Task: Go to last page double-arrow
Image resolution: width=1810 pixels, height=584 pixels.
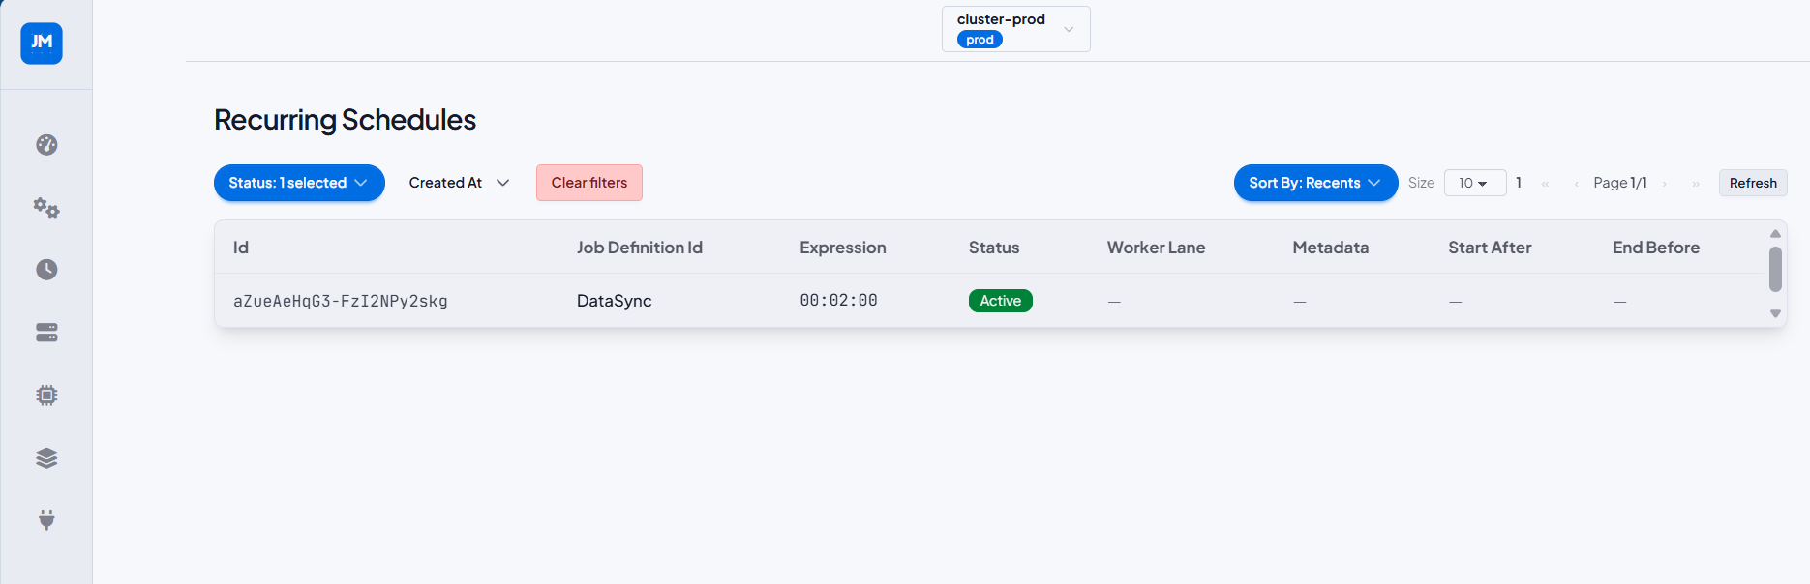Action: tap(1696, 184)
